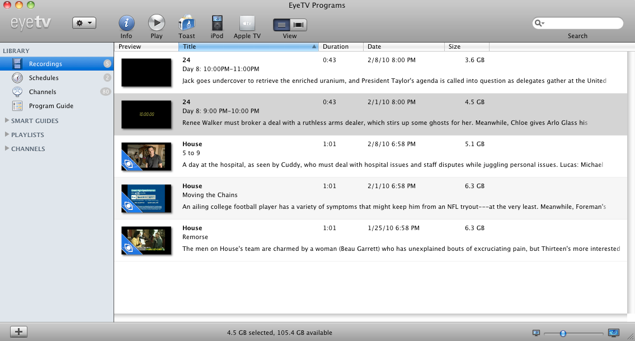Select thumbnail of House Remorse
The height and width of the screenshot is (341, 635).
146,240
